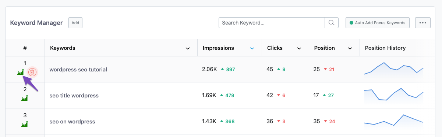Open chart icon for seo title wordpress row
The height and width of the screenshot is (137, 442).
click(25, 98)
